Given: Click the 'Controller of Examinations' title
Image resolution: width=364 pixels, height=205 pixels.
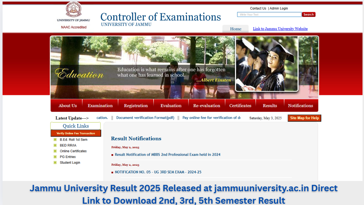Looking at the screenshot, I should (x=160, y=17).
